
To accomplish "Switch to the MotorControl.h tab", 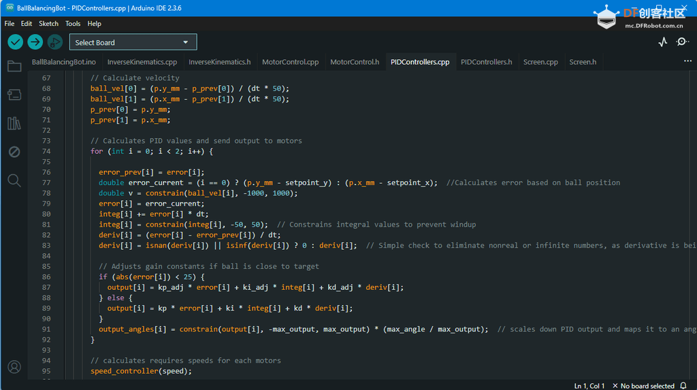I will pos(355,62).
